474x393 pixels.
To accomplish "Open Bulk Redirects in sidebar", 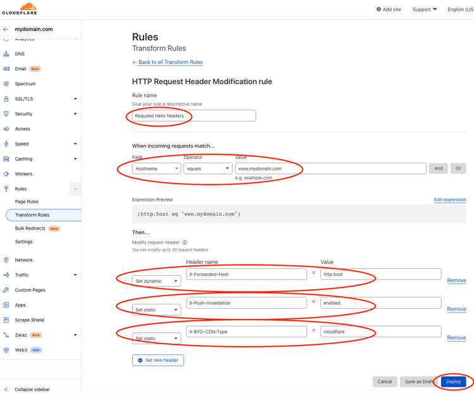I will point(30,228).
